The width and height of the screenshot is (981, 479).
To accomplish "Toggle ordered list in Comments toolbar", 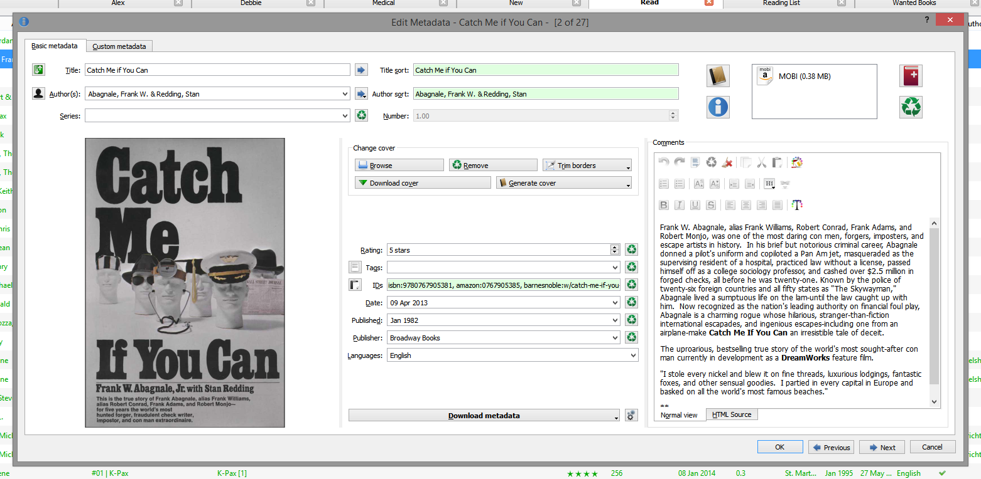I will [663, 184].
